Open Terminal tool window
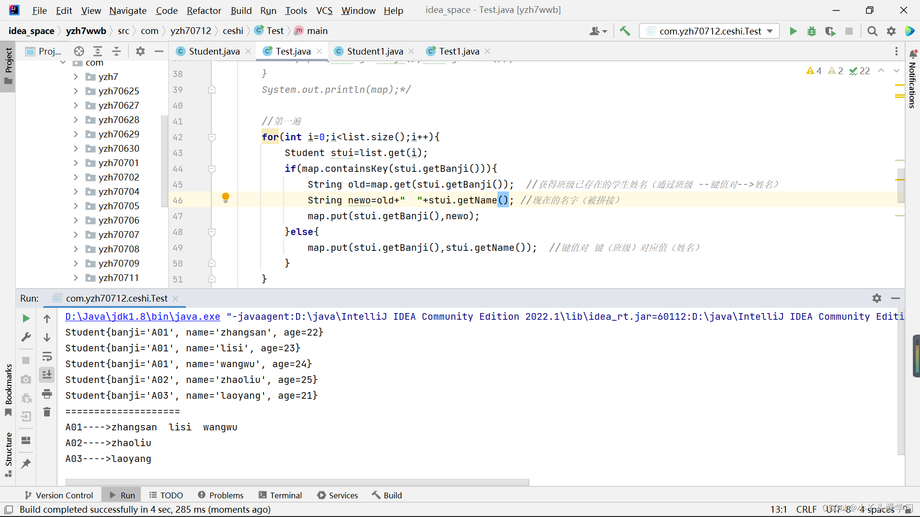 click(x=280, y=495)
